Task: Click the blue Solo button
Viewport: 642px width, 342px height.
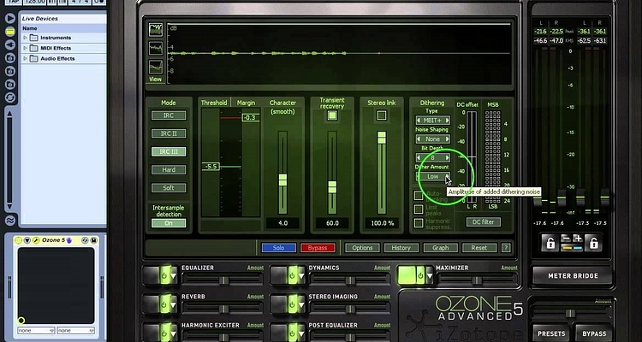Action: coord(278,248)
